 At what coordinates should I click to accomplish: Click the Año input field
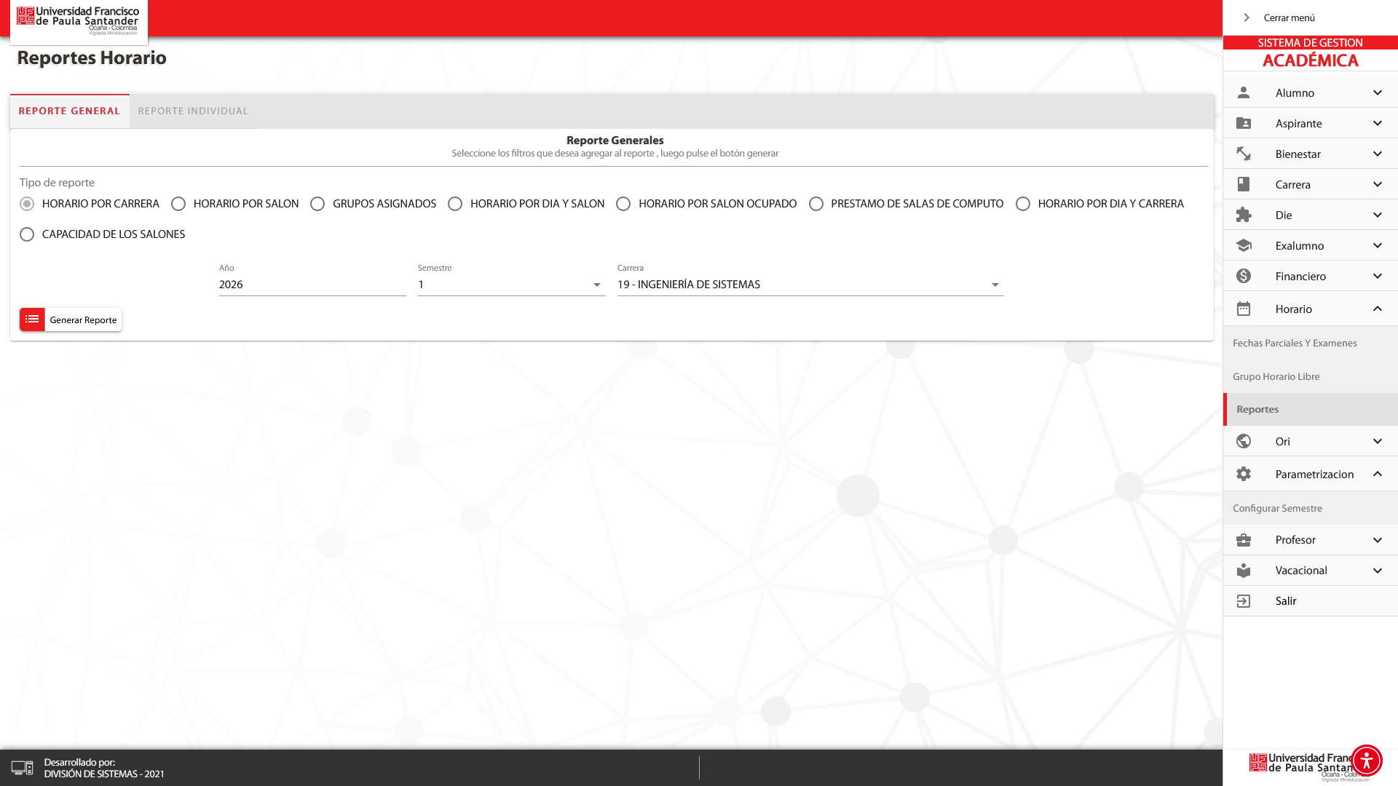coord(312,285)
